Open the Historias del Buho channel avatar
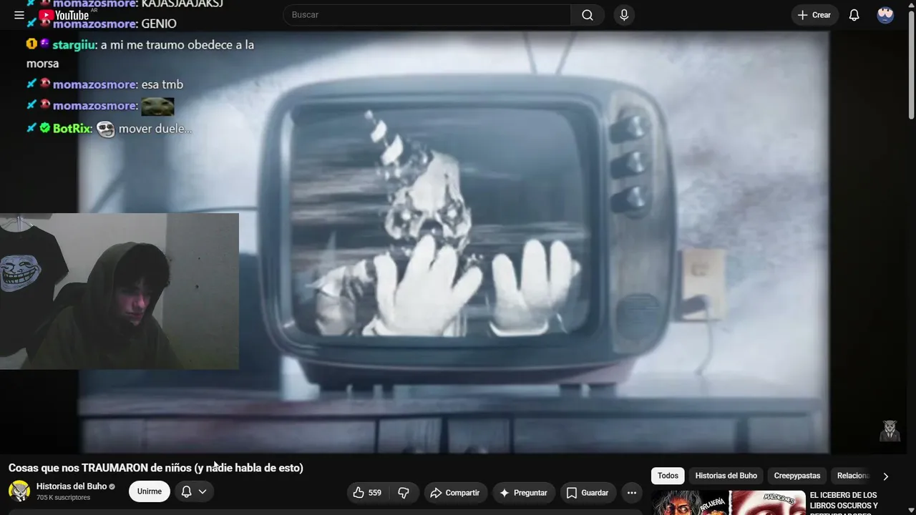 tap(19, 491)
